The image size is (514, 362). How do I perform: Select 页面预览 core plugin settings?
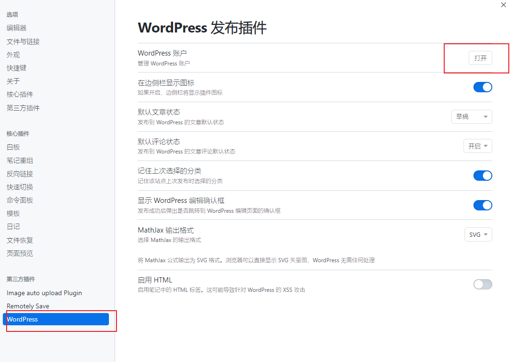(20, 253)
